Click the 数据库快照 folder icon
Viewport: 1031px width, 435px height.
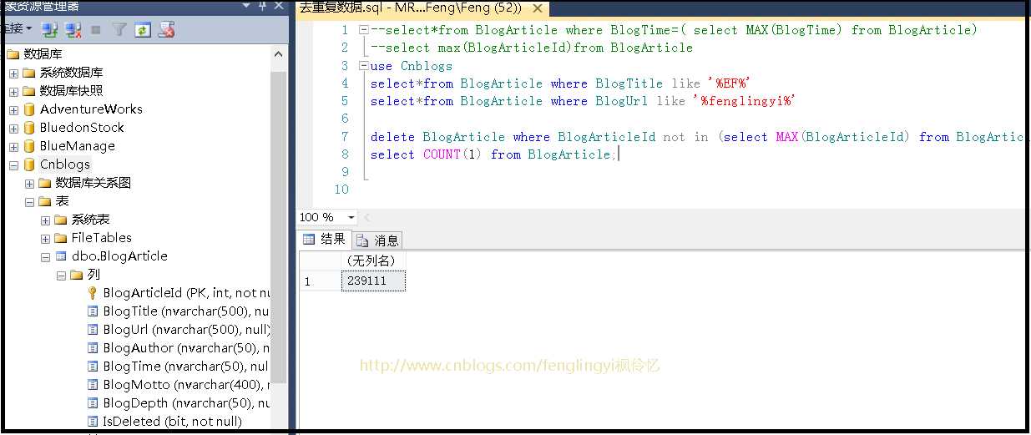tap(29, 91)
